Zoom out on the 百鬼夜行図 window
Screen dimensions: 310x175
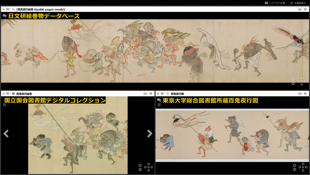click(294, 170)
